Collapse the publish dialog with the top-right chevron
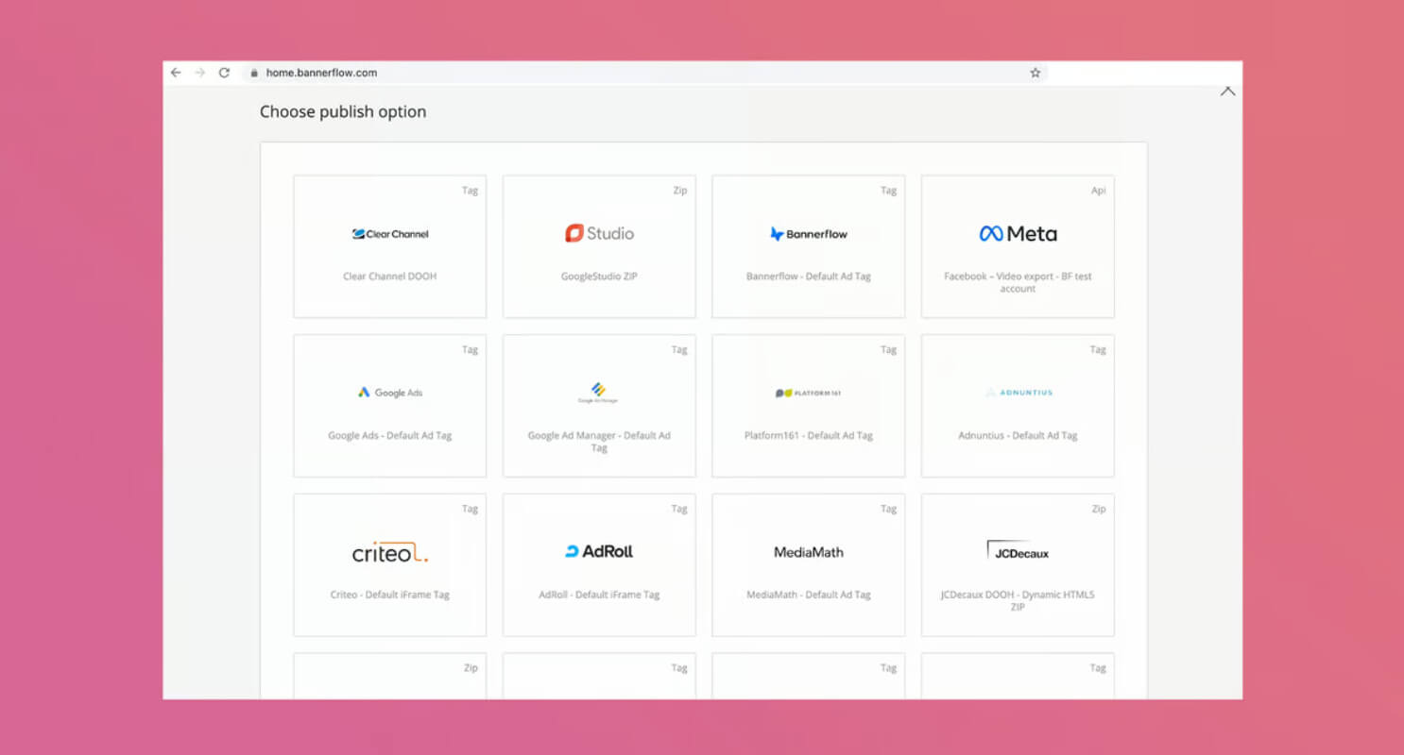The height and width of the screenshot is (755, 1404). click(1227, 91)
